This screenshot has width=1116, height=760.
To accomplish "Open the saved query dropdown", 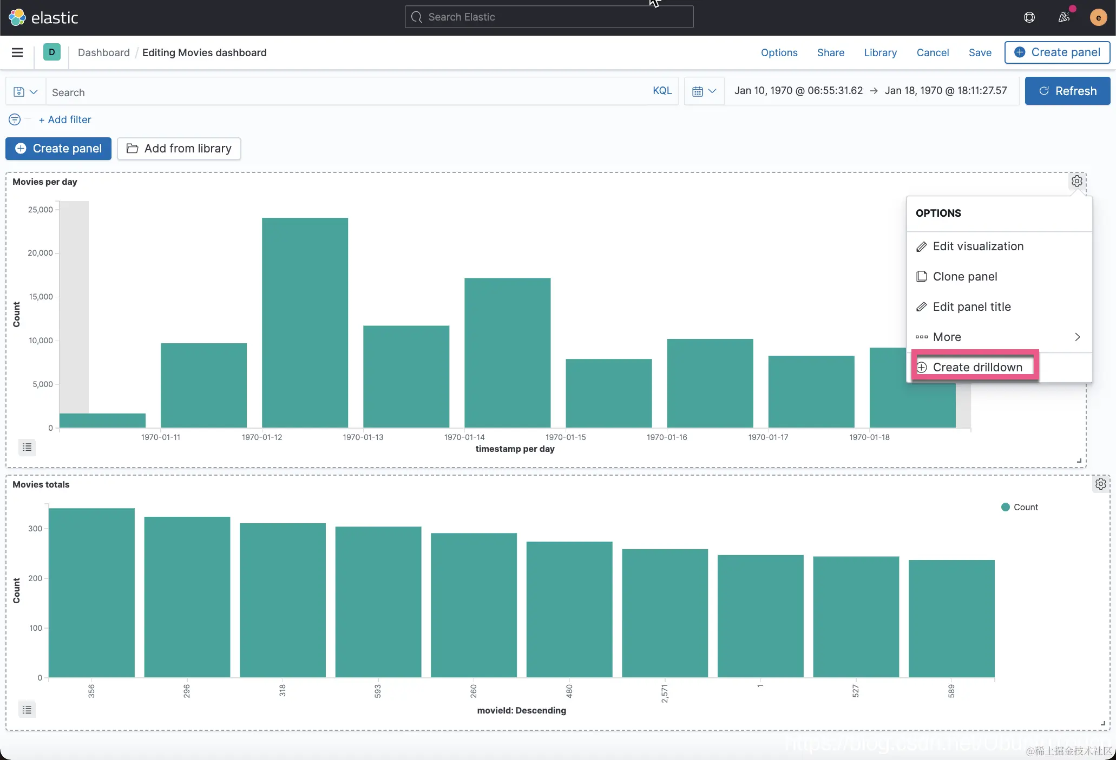I will pyautogui.click(x=25, y=92).
